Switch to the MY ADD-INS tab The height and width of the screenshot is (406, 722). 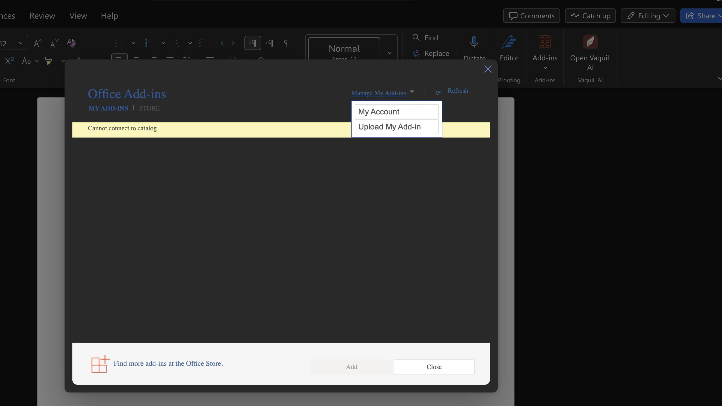point(108,108)
